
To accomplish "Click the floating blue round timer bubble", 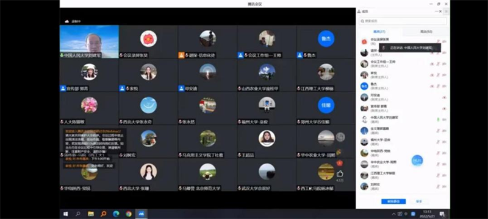I will [417, 161].
